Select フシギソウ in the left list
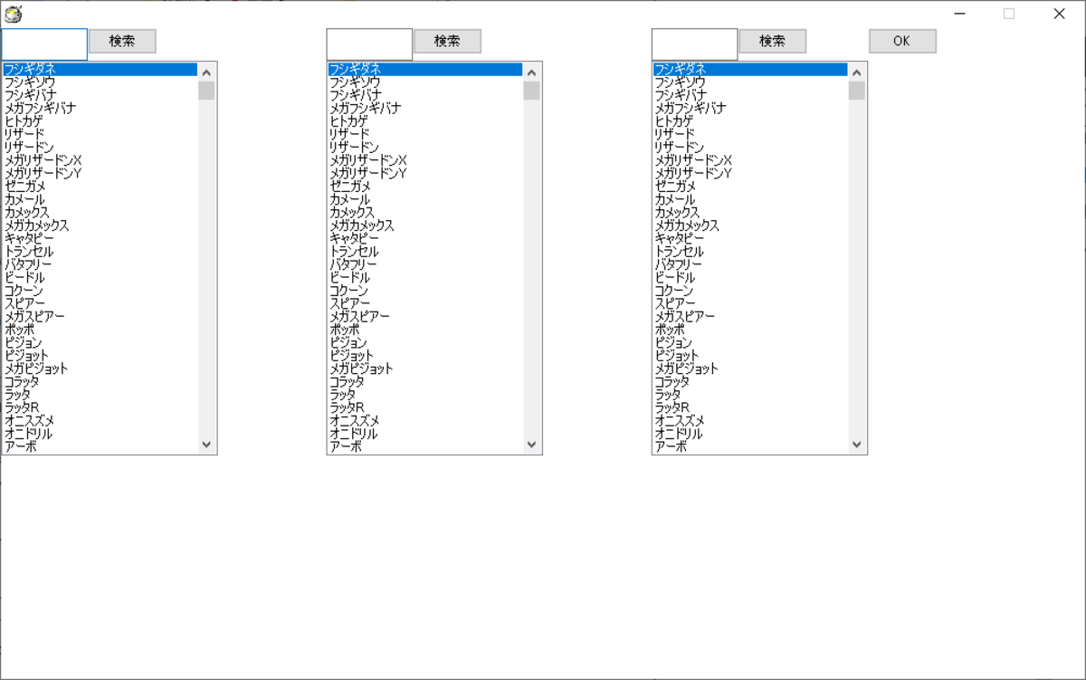This screenshot has width=1086, height=680. point(100,81)
